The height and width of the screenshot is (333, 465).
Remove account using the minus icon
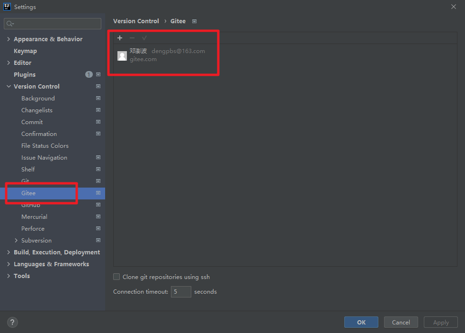(132, 38)
